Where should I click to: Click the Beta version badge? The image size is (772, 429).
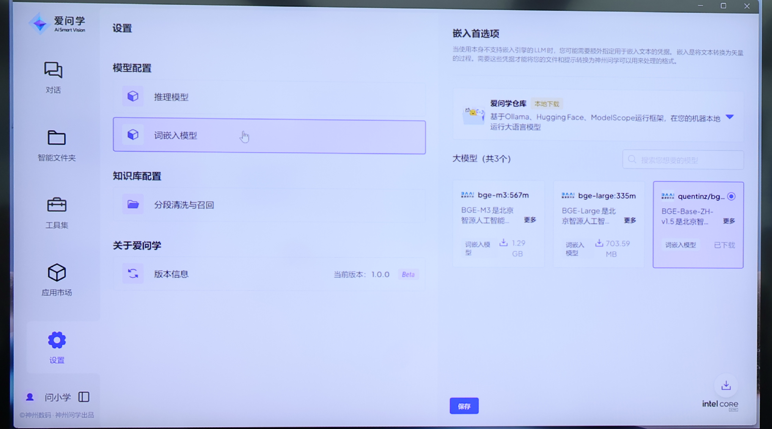pyautogui.click(x=408, y=274)
